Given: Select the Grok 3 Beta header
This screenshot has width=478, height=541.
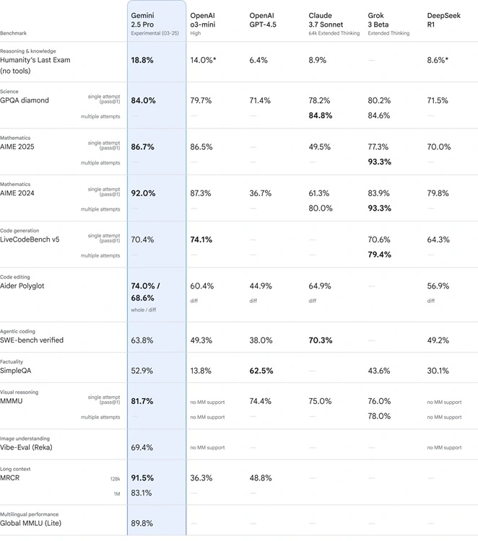Looking at the screenshot, I should click(378, 20).
